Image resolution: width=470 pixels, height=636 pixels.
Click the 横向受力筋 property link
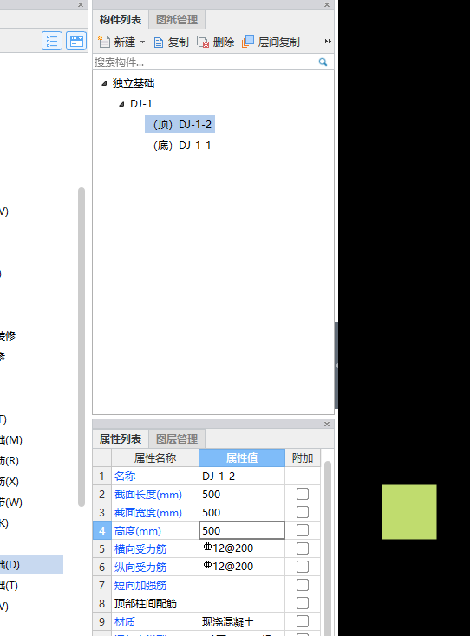coord(140,549)
